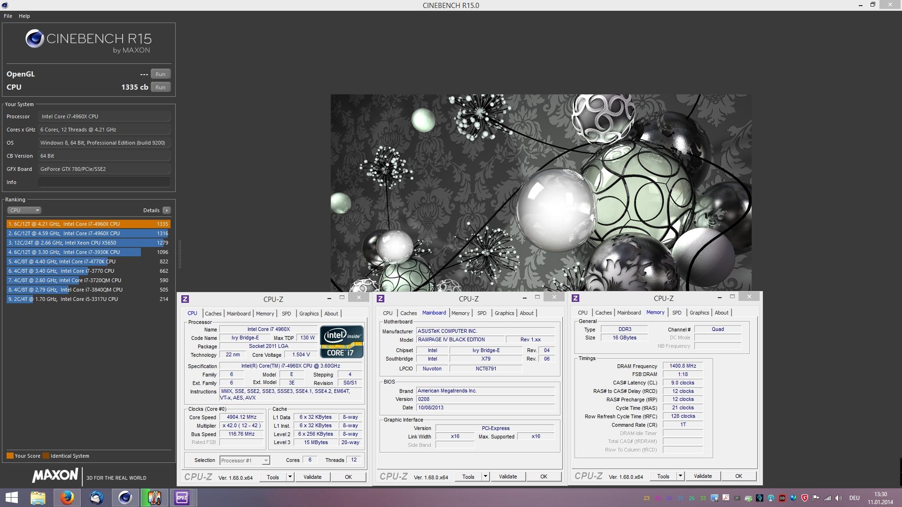Select Memory tab in Mainboard CPU-Z window
This screenshot has height=507, width=902.
point(460,313)
